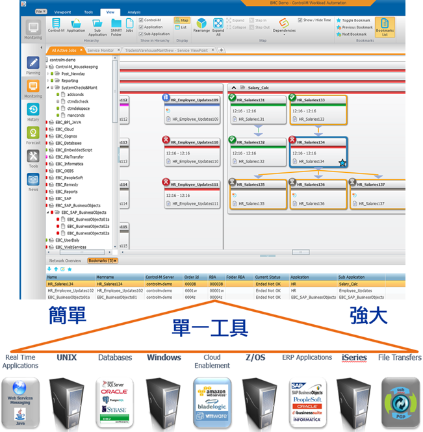Image resolution: width=423 pixels, height=432 pixels.
Task: Open the File dropdown menu
Action: (41, 12)
